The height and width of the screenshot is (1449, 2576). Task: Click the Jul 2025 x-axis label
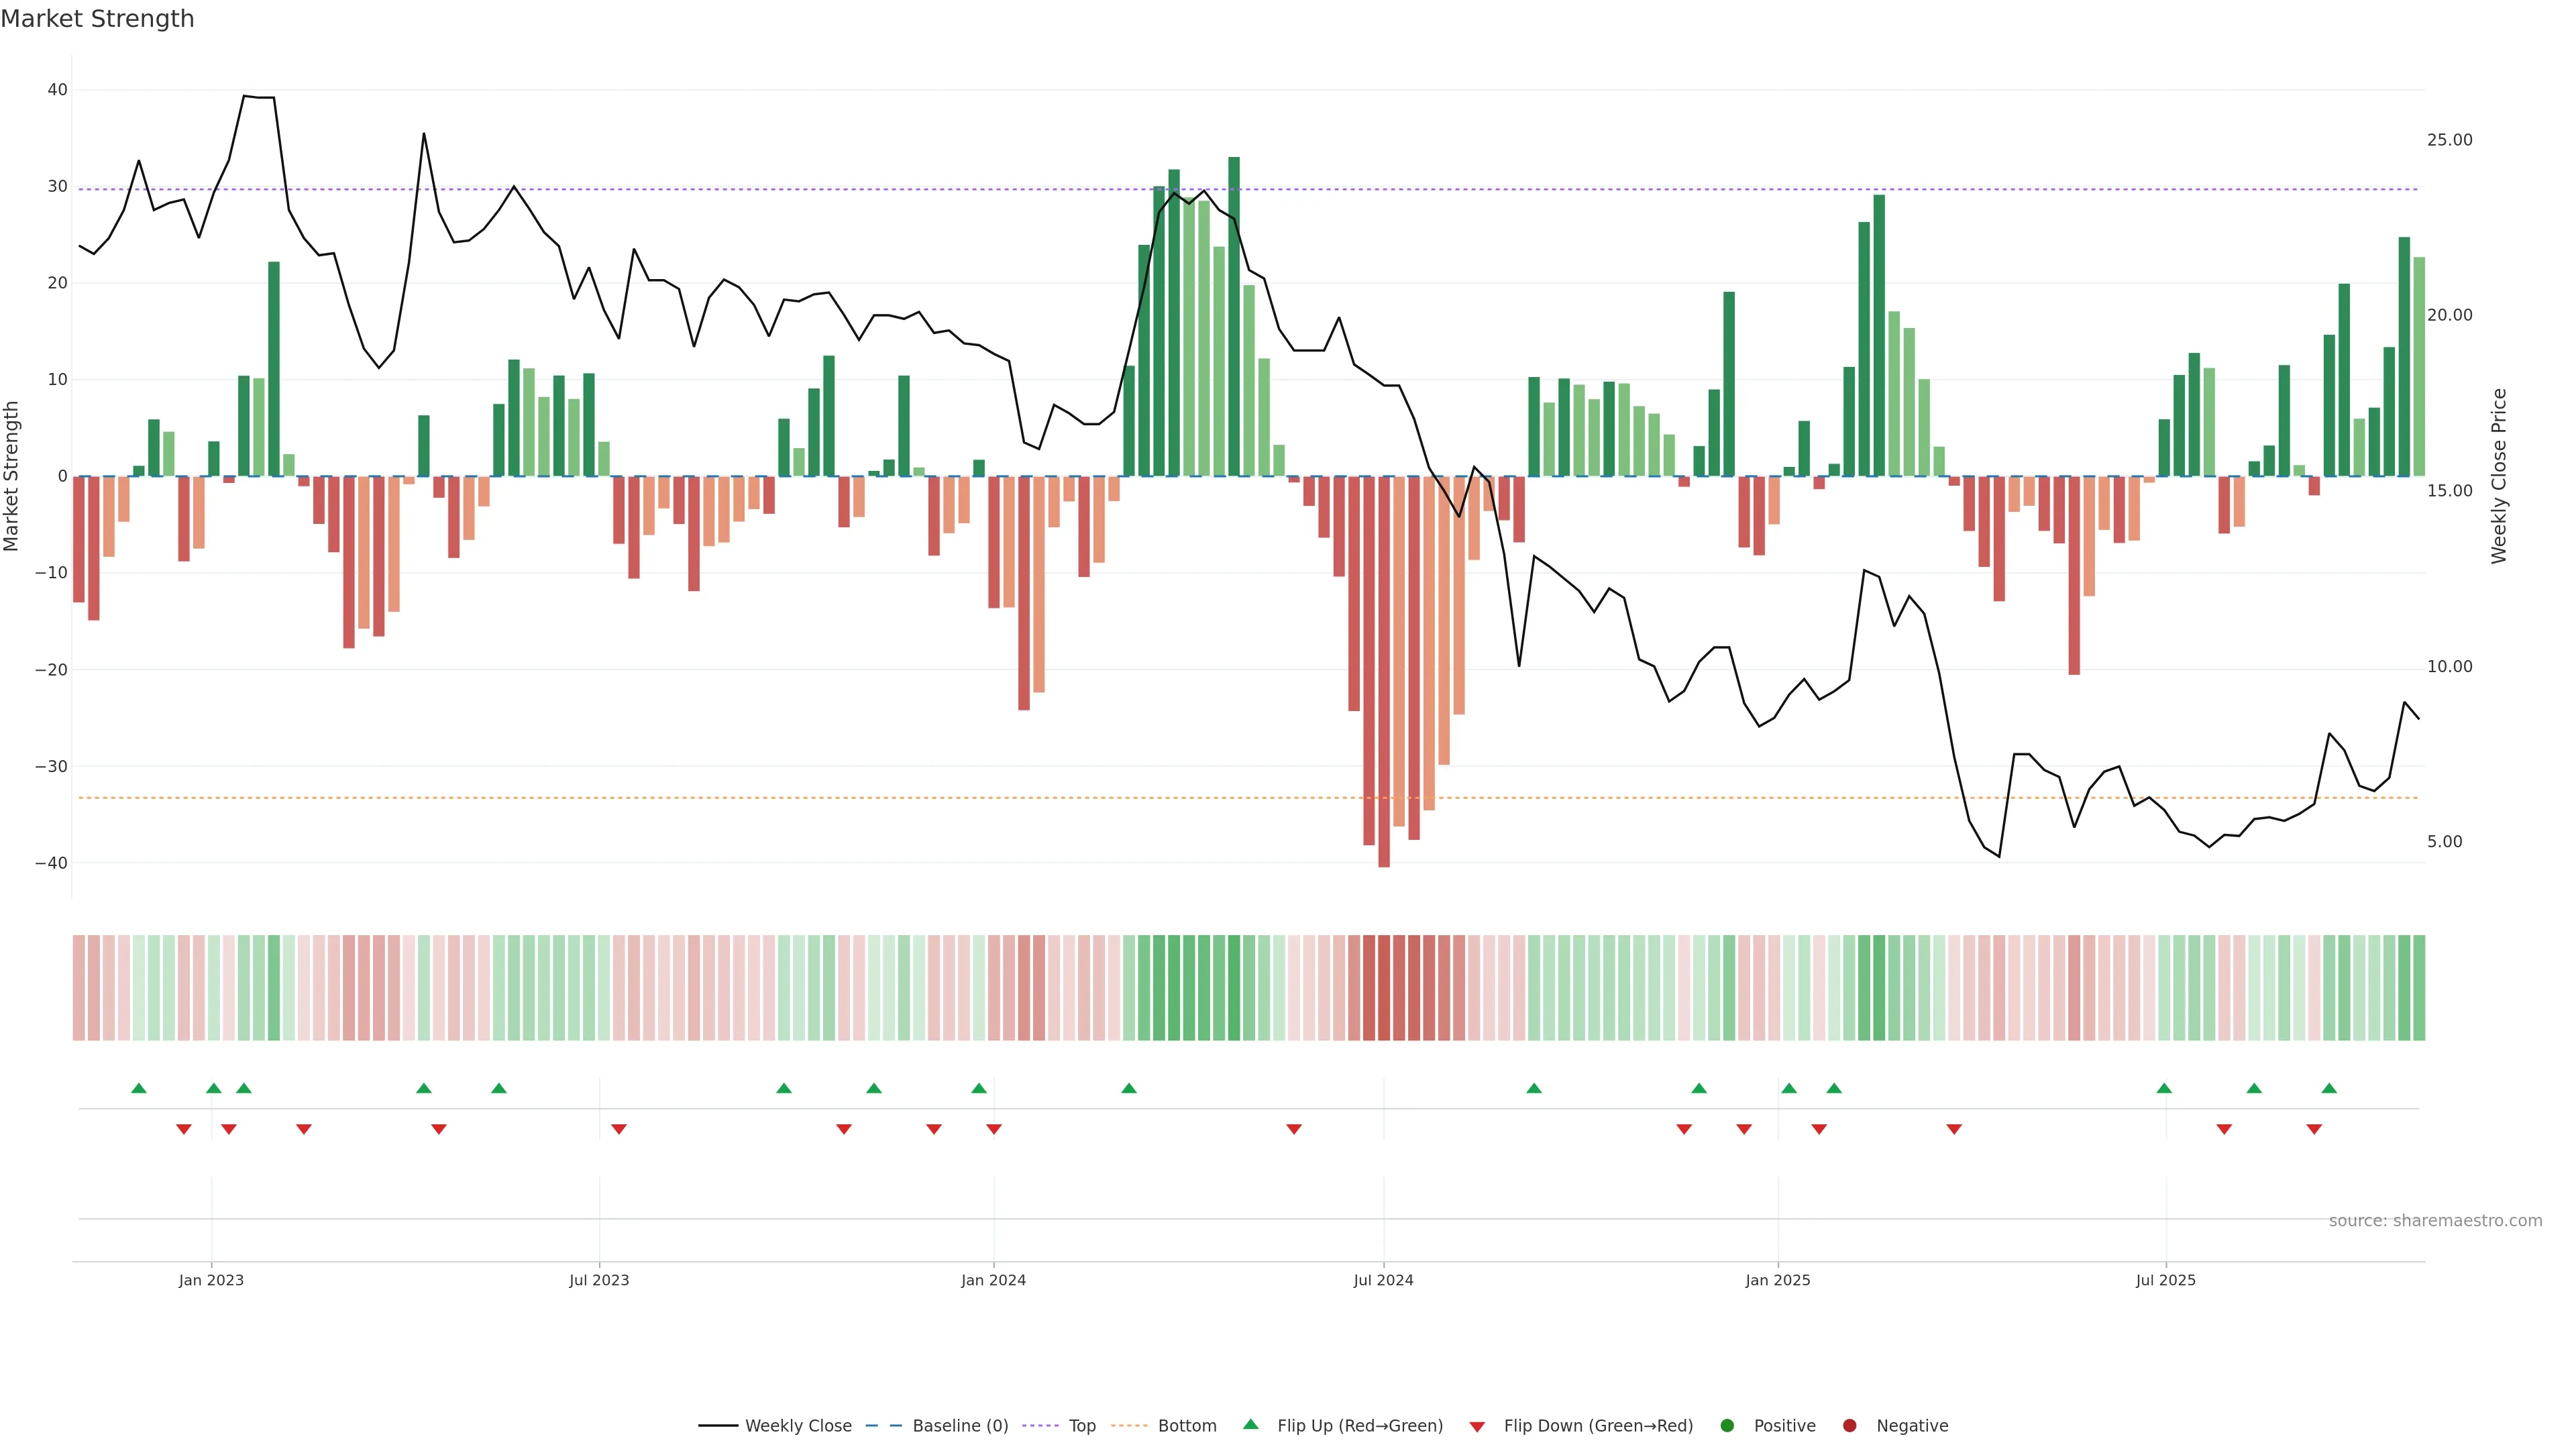(x=2165, y=1280)
